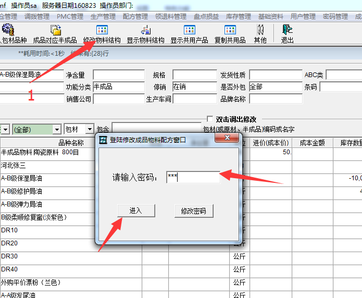Viewport: 362px width, 298px height.
Task: Click the 修改密码 button
Action: (x=193, y=211)
